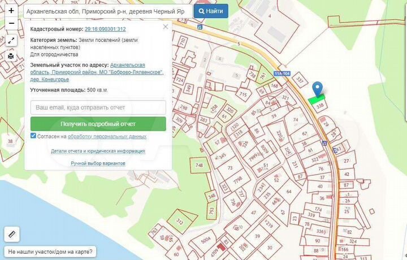Image resolution: width=407 pixels, height=260 pixels.
Task: Open cadastral number 29:16:090301:312 link
Action: 105,29
